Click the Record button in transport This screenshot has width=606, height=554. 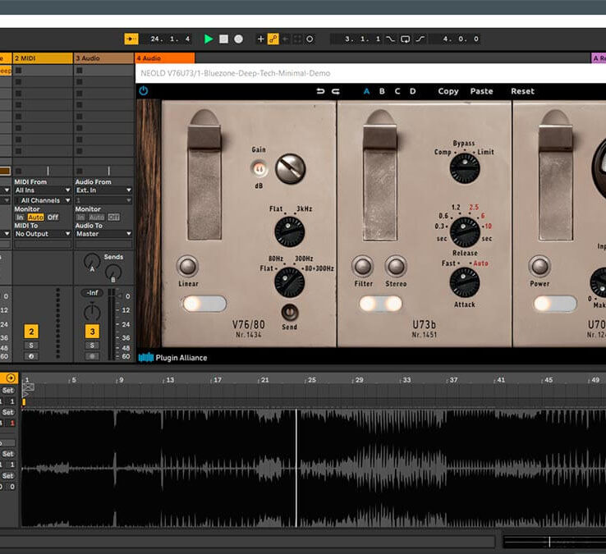point(238,39)
